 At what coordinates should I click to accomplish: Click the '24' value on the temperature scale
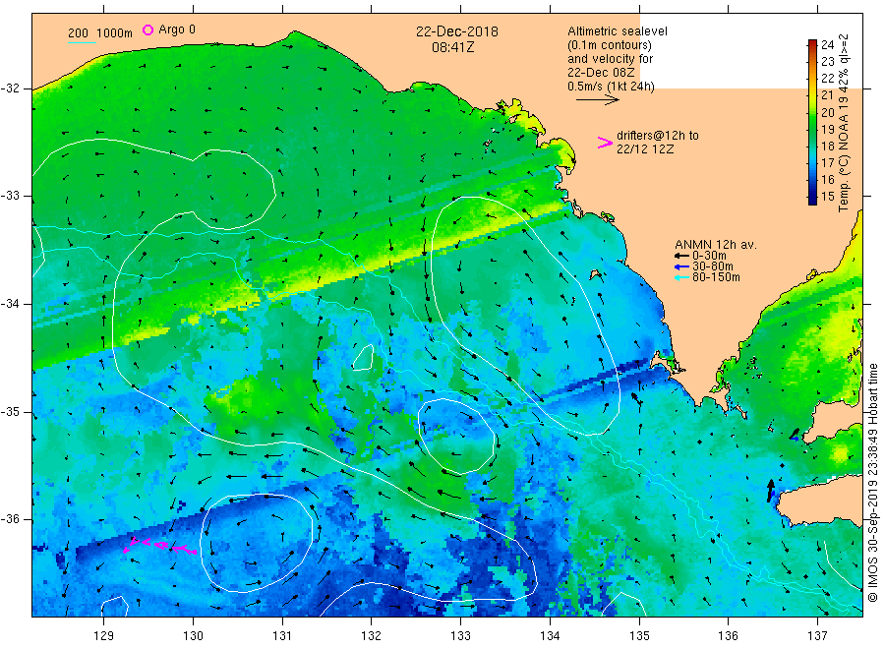[x=827, y=44]
